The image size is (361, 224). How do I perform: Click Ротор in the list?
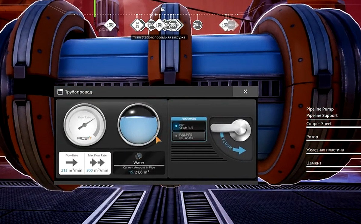click(x=312, y=137)
